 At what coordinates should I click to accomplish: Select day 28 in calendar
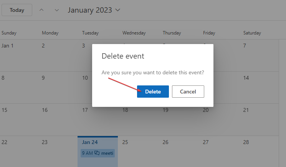pyautogui.click(x=246, y=142)
